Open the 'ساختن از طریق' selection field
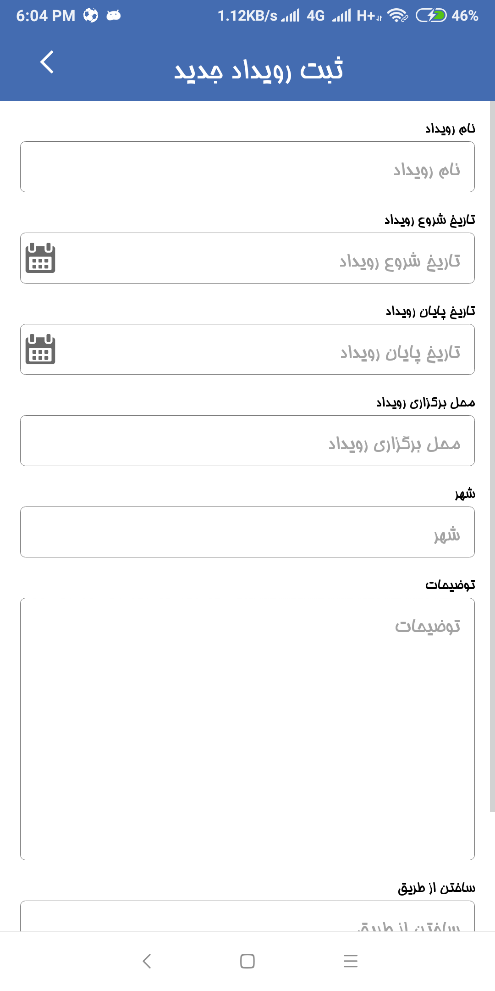 (x=247, y=916)
